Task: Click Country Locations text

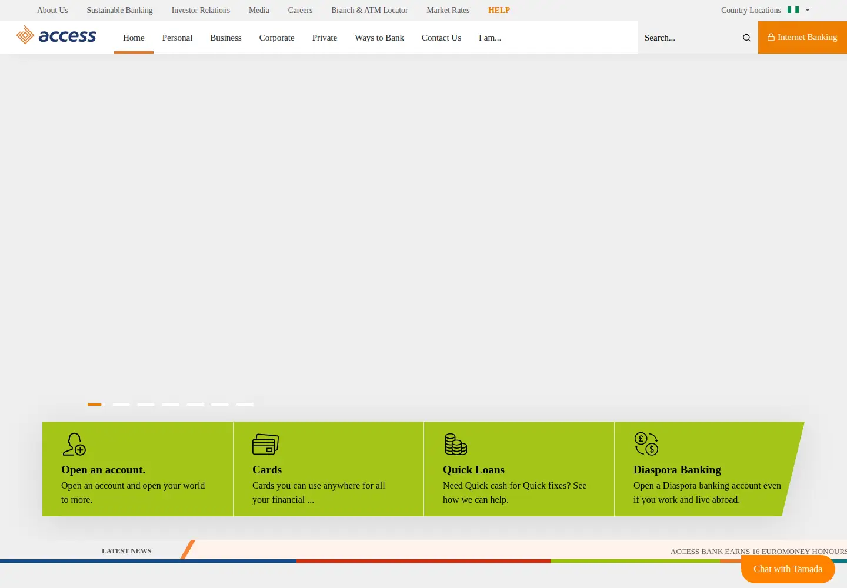Action: [751, 10]
